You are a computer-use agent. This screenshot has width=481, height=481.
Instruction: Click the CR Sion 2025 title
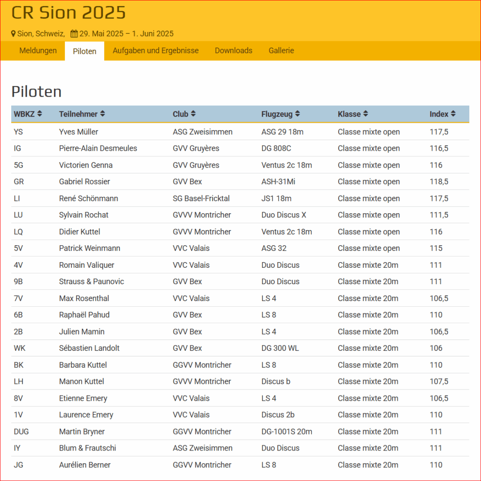click(69, 13)
